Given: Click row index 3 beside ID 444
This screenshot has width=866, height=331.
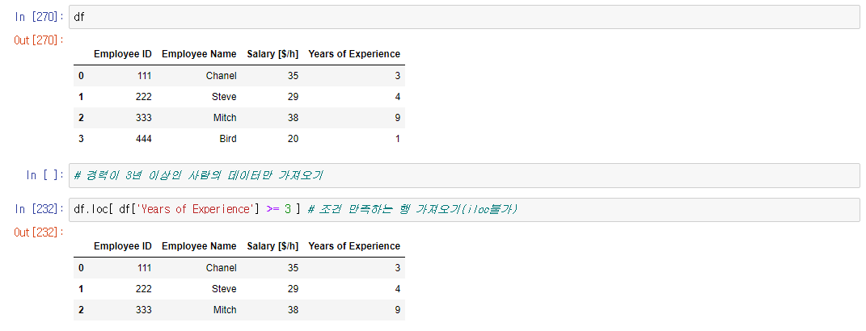Looking at the screenshot, I should pos(81,139).
